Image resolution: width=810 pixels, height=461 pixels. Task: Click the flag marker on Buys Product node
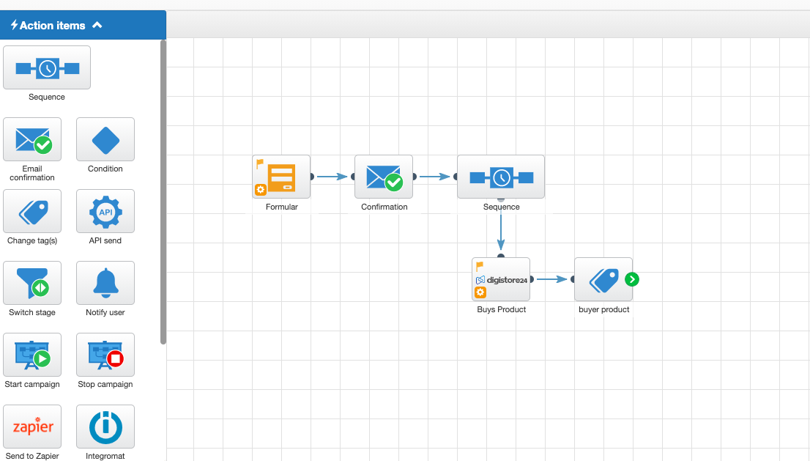480,266
